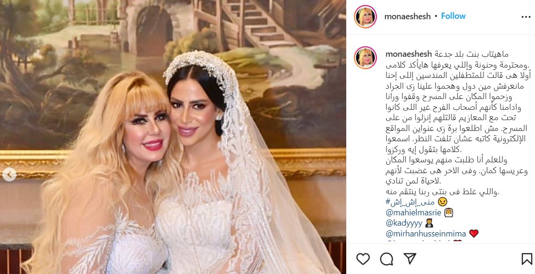Go to previous photo with left arrow
The width and height of the screenshot is (535, 274).
pyautogui.click(x=9, y=175)
